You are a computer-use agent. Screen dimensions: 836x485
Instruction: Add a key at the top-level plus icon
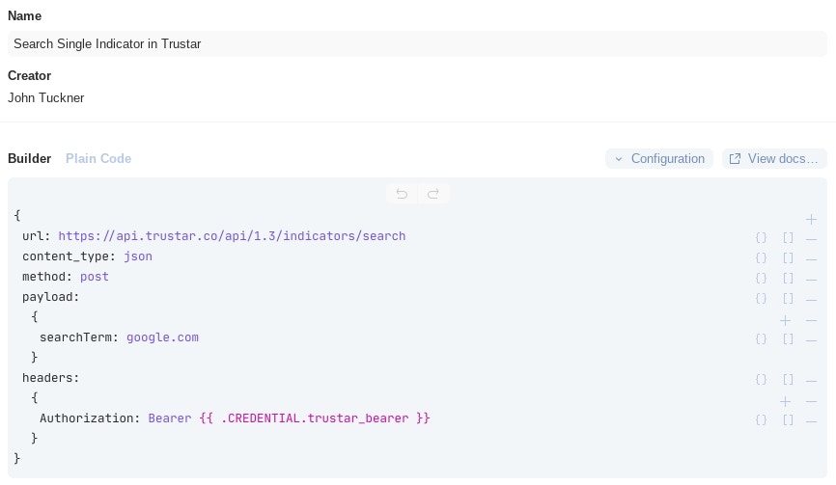[811, 219]
